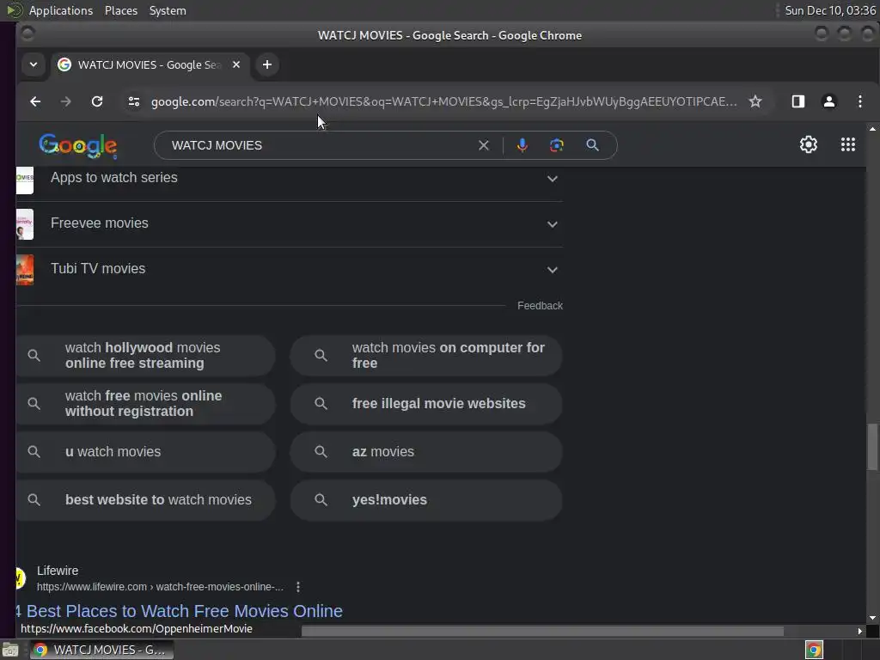The image size is (880, 660).
Task: Open the tab search dropdown
Action: point(34,64)
